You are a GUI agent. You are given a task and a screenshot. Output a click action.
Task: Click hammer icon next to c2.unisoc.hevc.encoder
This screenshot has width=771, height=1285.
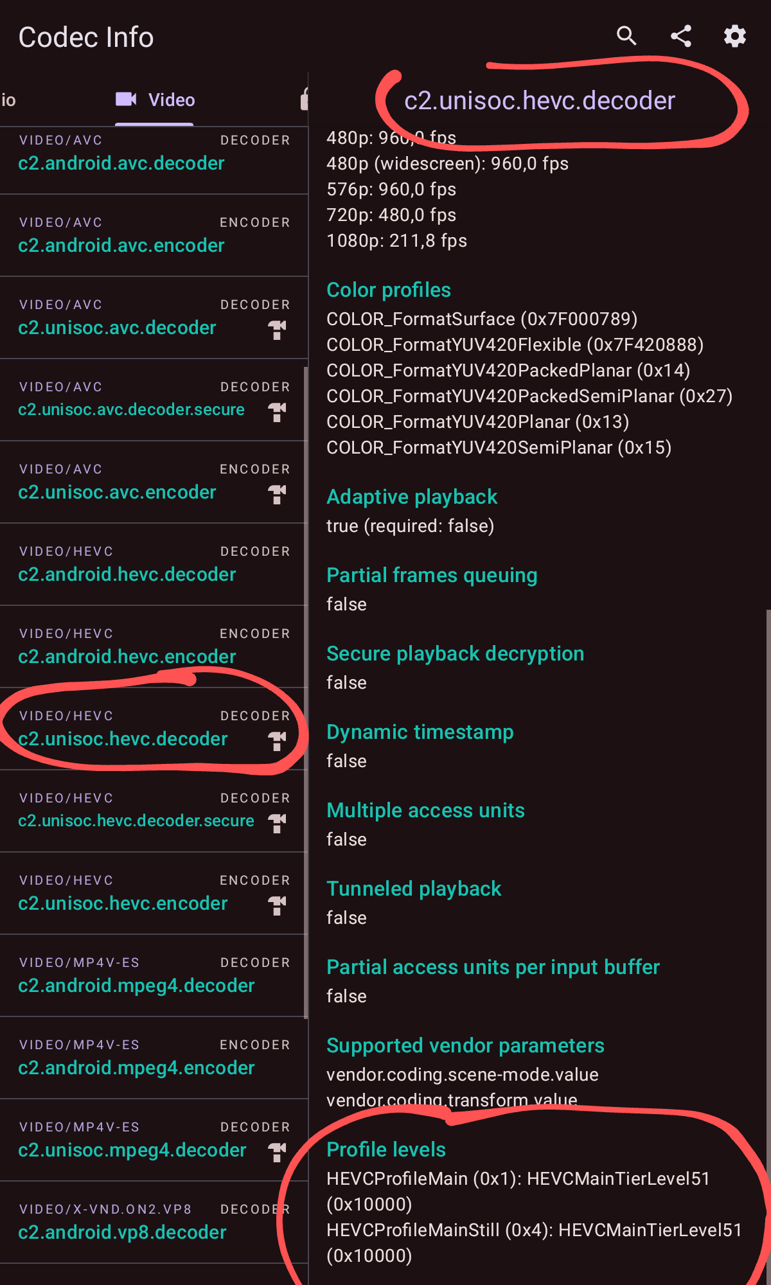(x=277, y=905)
